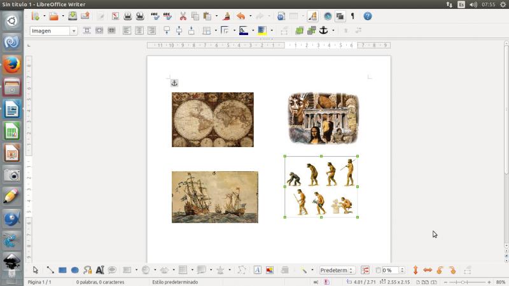Viewport: 509px width, 286px height.
Task: Toggle automatic spell checking
Action: 167,17
